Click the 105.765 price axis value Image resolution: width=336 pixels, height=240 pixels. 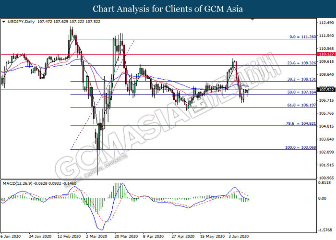[326, 113]
